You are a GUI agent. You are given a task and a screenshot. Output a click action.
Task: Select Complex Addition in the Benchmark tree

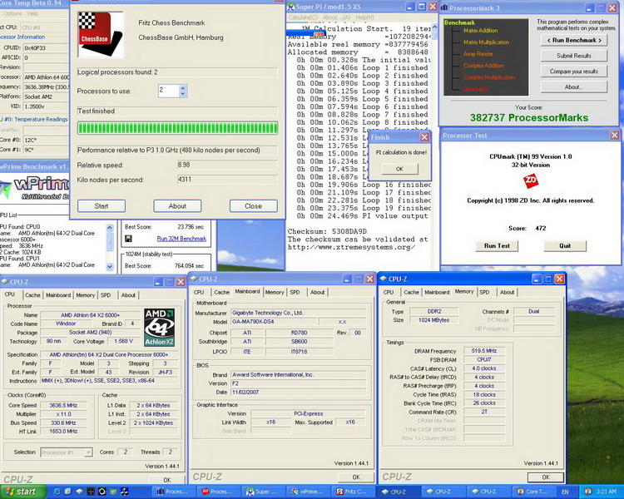(x=483, y=66)
